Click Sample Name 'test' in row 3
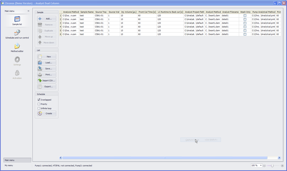The height and width of the screenshot is (171, 287). 87,23
